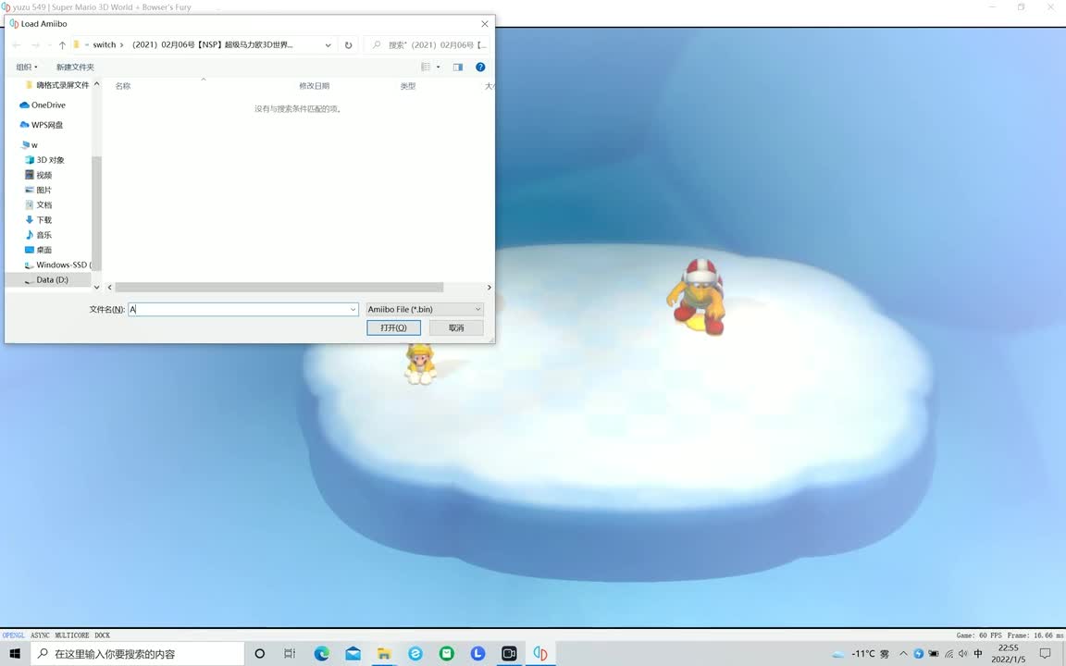Open Cortana circle icon on taskbar
1066x666 pixels.
coord(260,654)
